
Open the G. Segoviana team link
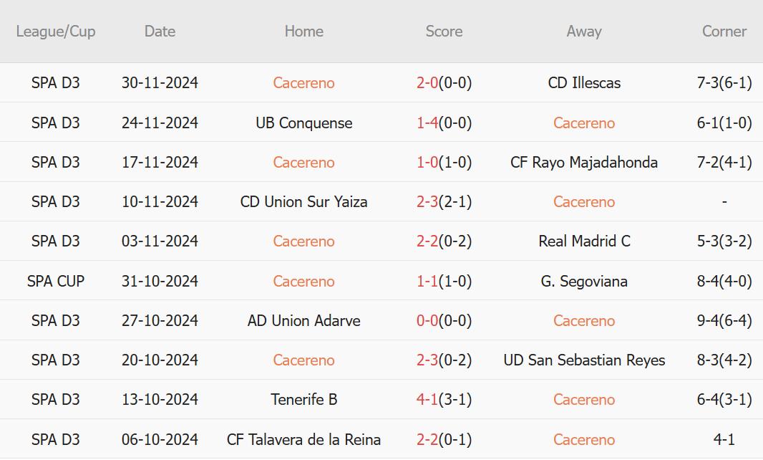584,281
